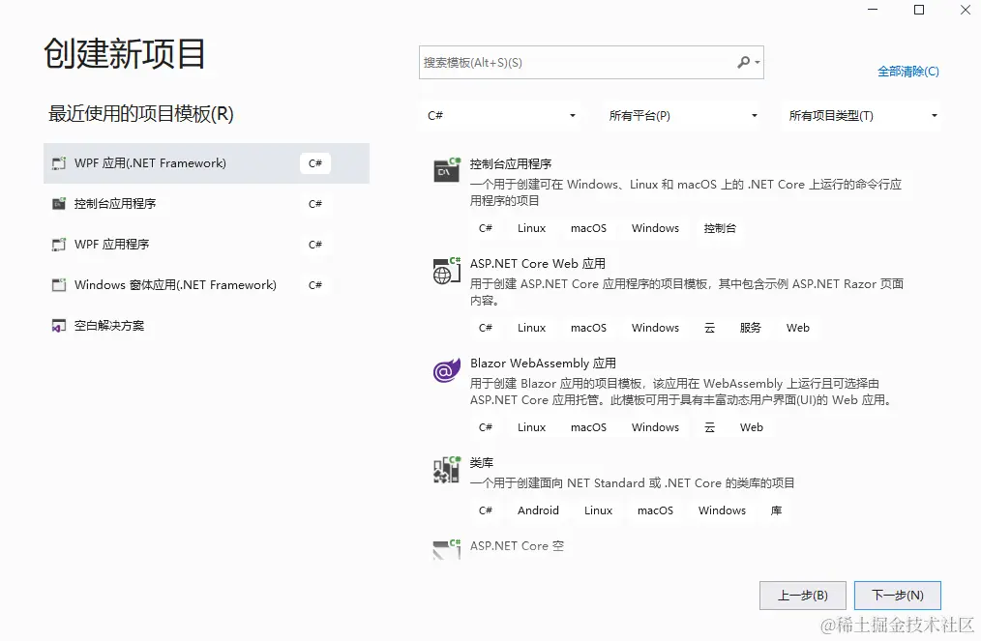Viewport: 981px width, 641px height.
Task: Click the 控制台 tag under console app
Action: click(720, 228)
